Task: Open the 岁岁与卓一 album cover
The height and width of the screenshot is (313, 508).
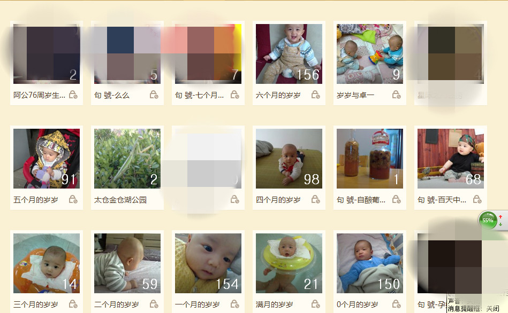Action: [x=370, y=53]
